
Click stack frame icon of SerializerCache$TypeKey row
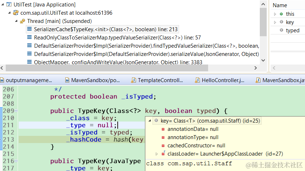pyautogui.click(x=29, y=29)
